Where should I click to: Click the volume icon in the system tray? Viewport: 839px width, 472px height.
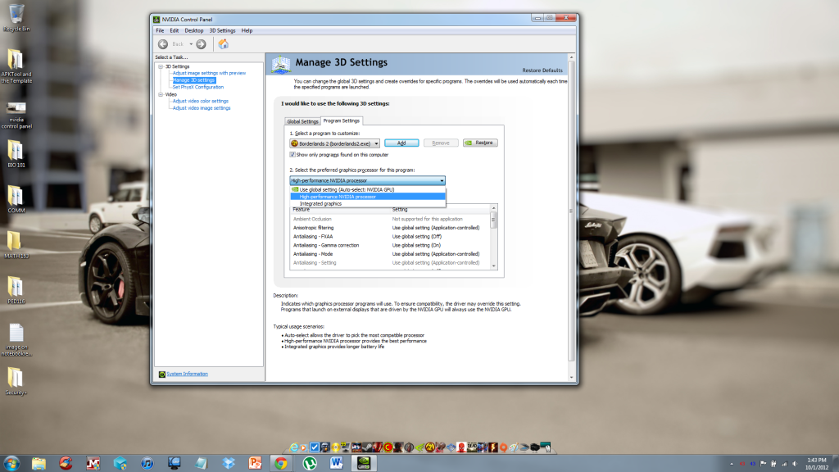point(795,464)
